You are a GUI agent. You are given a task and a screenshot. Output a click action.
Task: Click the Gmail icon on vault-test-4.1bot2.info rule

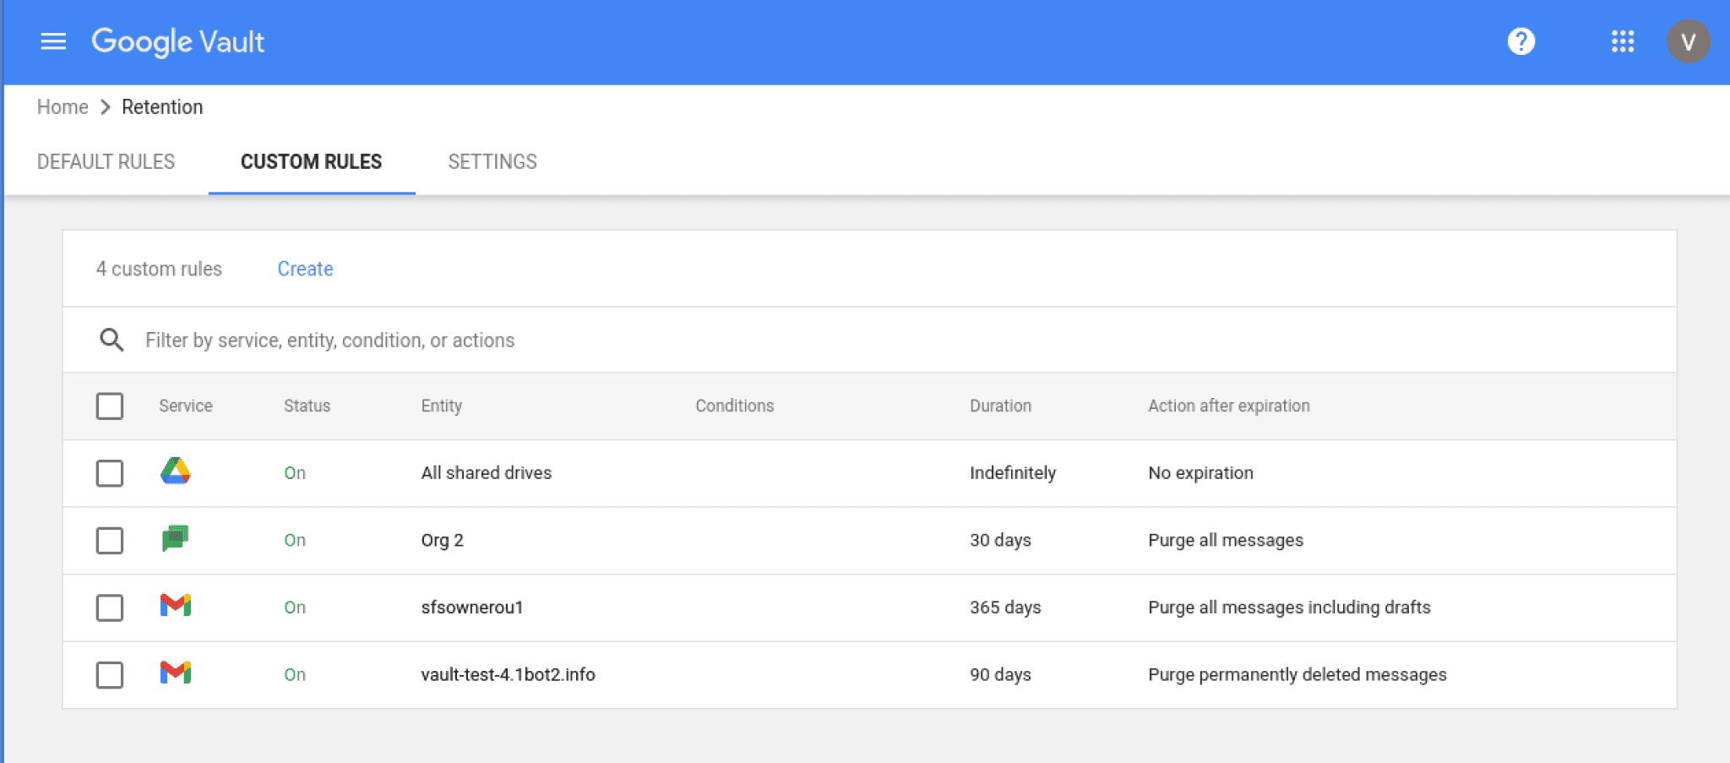pyautogui.click(x=175, y=673)
